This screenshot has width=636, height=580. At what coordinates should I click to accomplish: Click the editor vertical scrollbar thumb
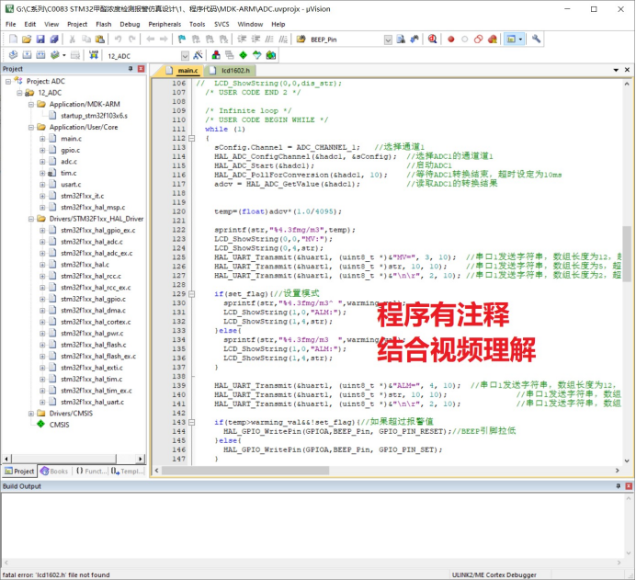(x=627, y=254)
